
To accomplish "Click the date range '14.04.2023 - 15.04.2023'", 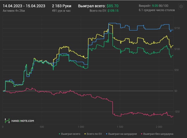I will click(x=24, y=6).
